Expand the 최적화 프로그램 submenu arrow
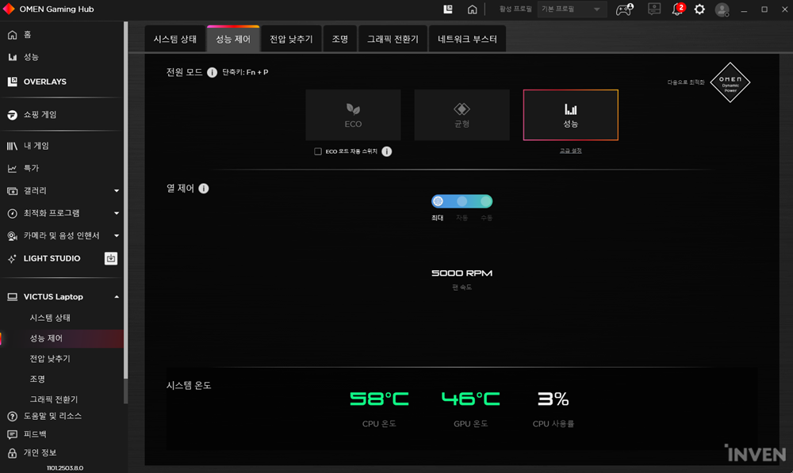 [x=117, y=213]
